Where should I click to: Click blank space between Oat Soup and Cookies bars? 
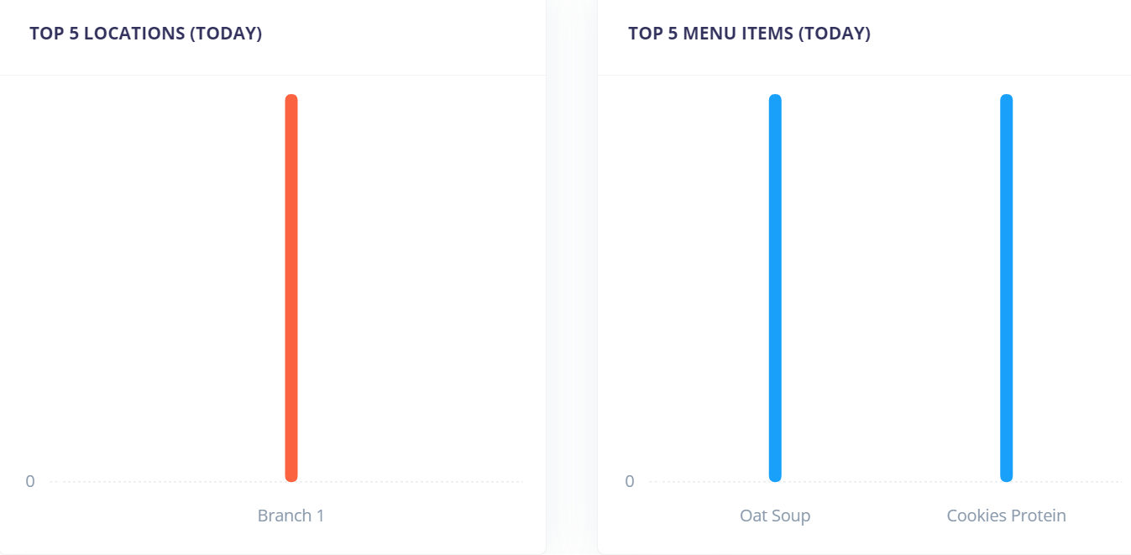point(890,285)
